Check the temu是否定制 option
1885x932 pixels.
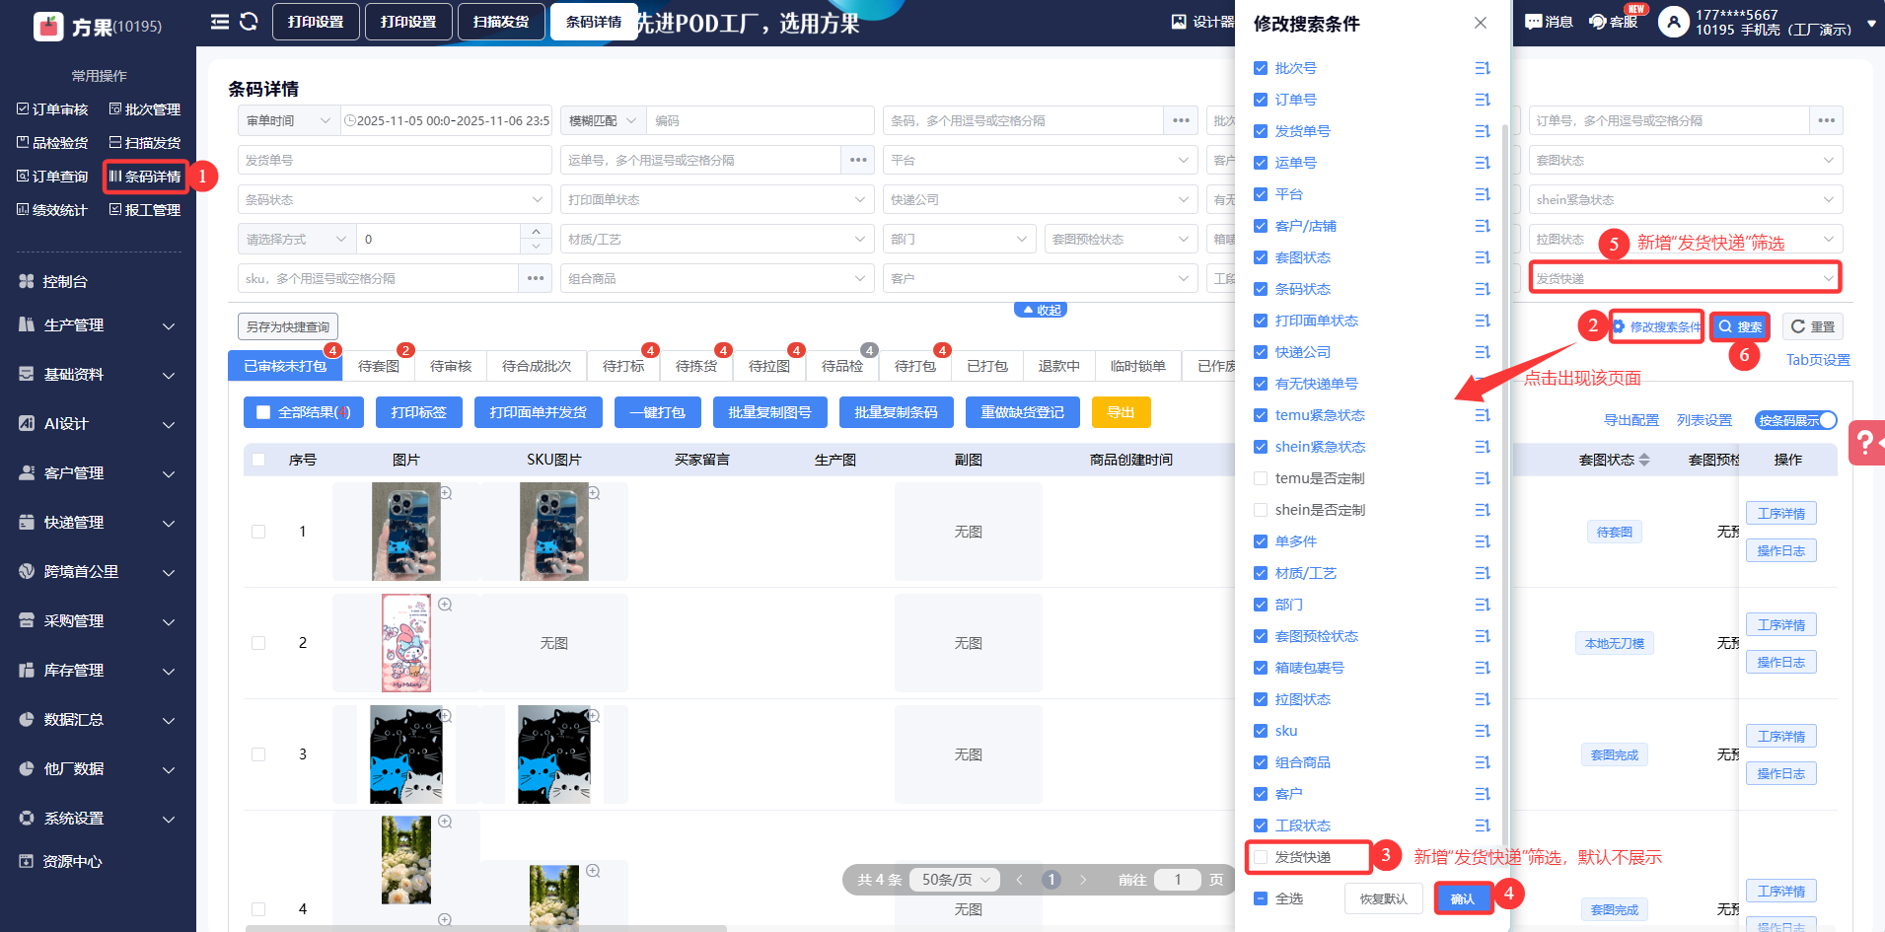pyautogui.click(x=1261, y=478)
